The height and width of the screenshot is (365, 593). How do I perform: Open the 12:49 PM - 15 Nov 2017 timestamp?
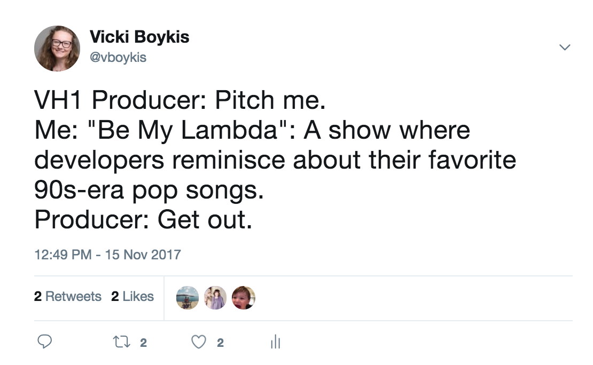[108, 255]
